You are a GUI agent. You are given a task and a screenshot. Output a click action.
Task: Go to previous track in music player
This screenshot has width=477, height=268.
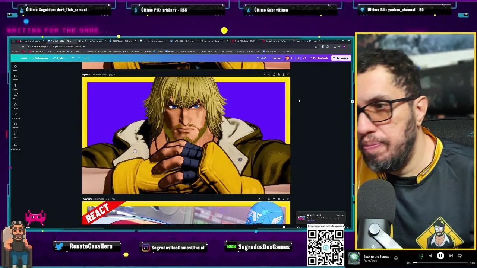point(430,256)
